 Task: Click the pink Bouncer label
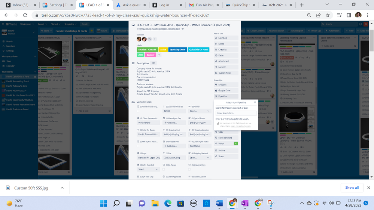click(x=150, y=55)
